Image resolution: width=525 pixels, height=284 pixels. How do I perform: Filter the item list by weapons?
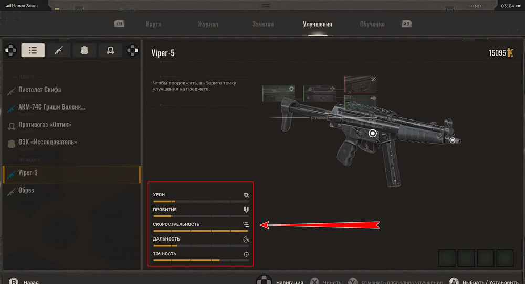tap(59, 50)
